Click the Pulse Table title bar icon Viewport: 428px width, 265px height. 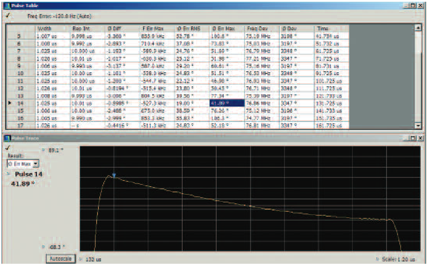(x=7, y=5)
